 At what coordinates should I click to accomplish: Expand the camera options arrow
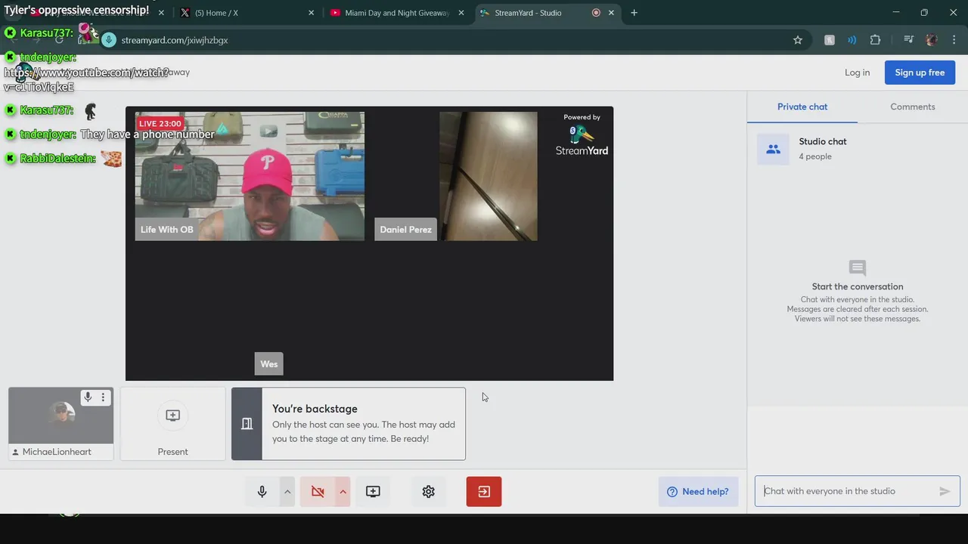[x=343, y=491]
